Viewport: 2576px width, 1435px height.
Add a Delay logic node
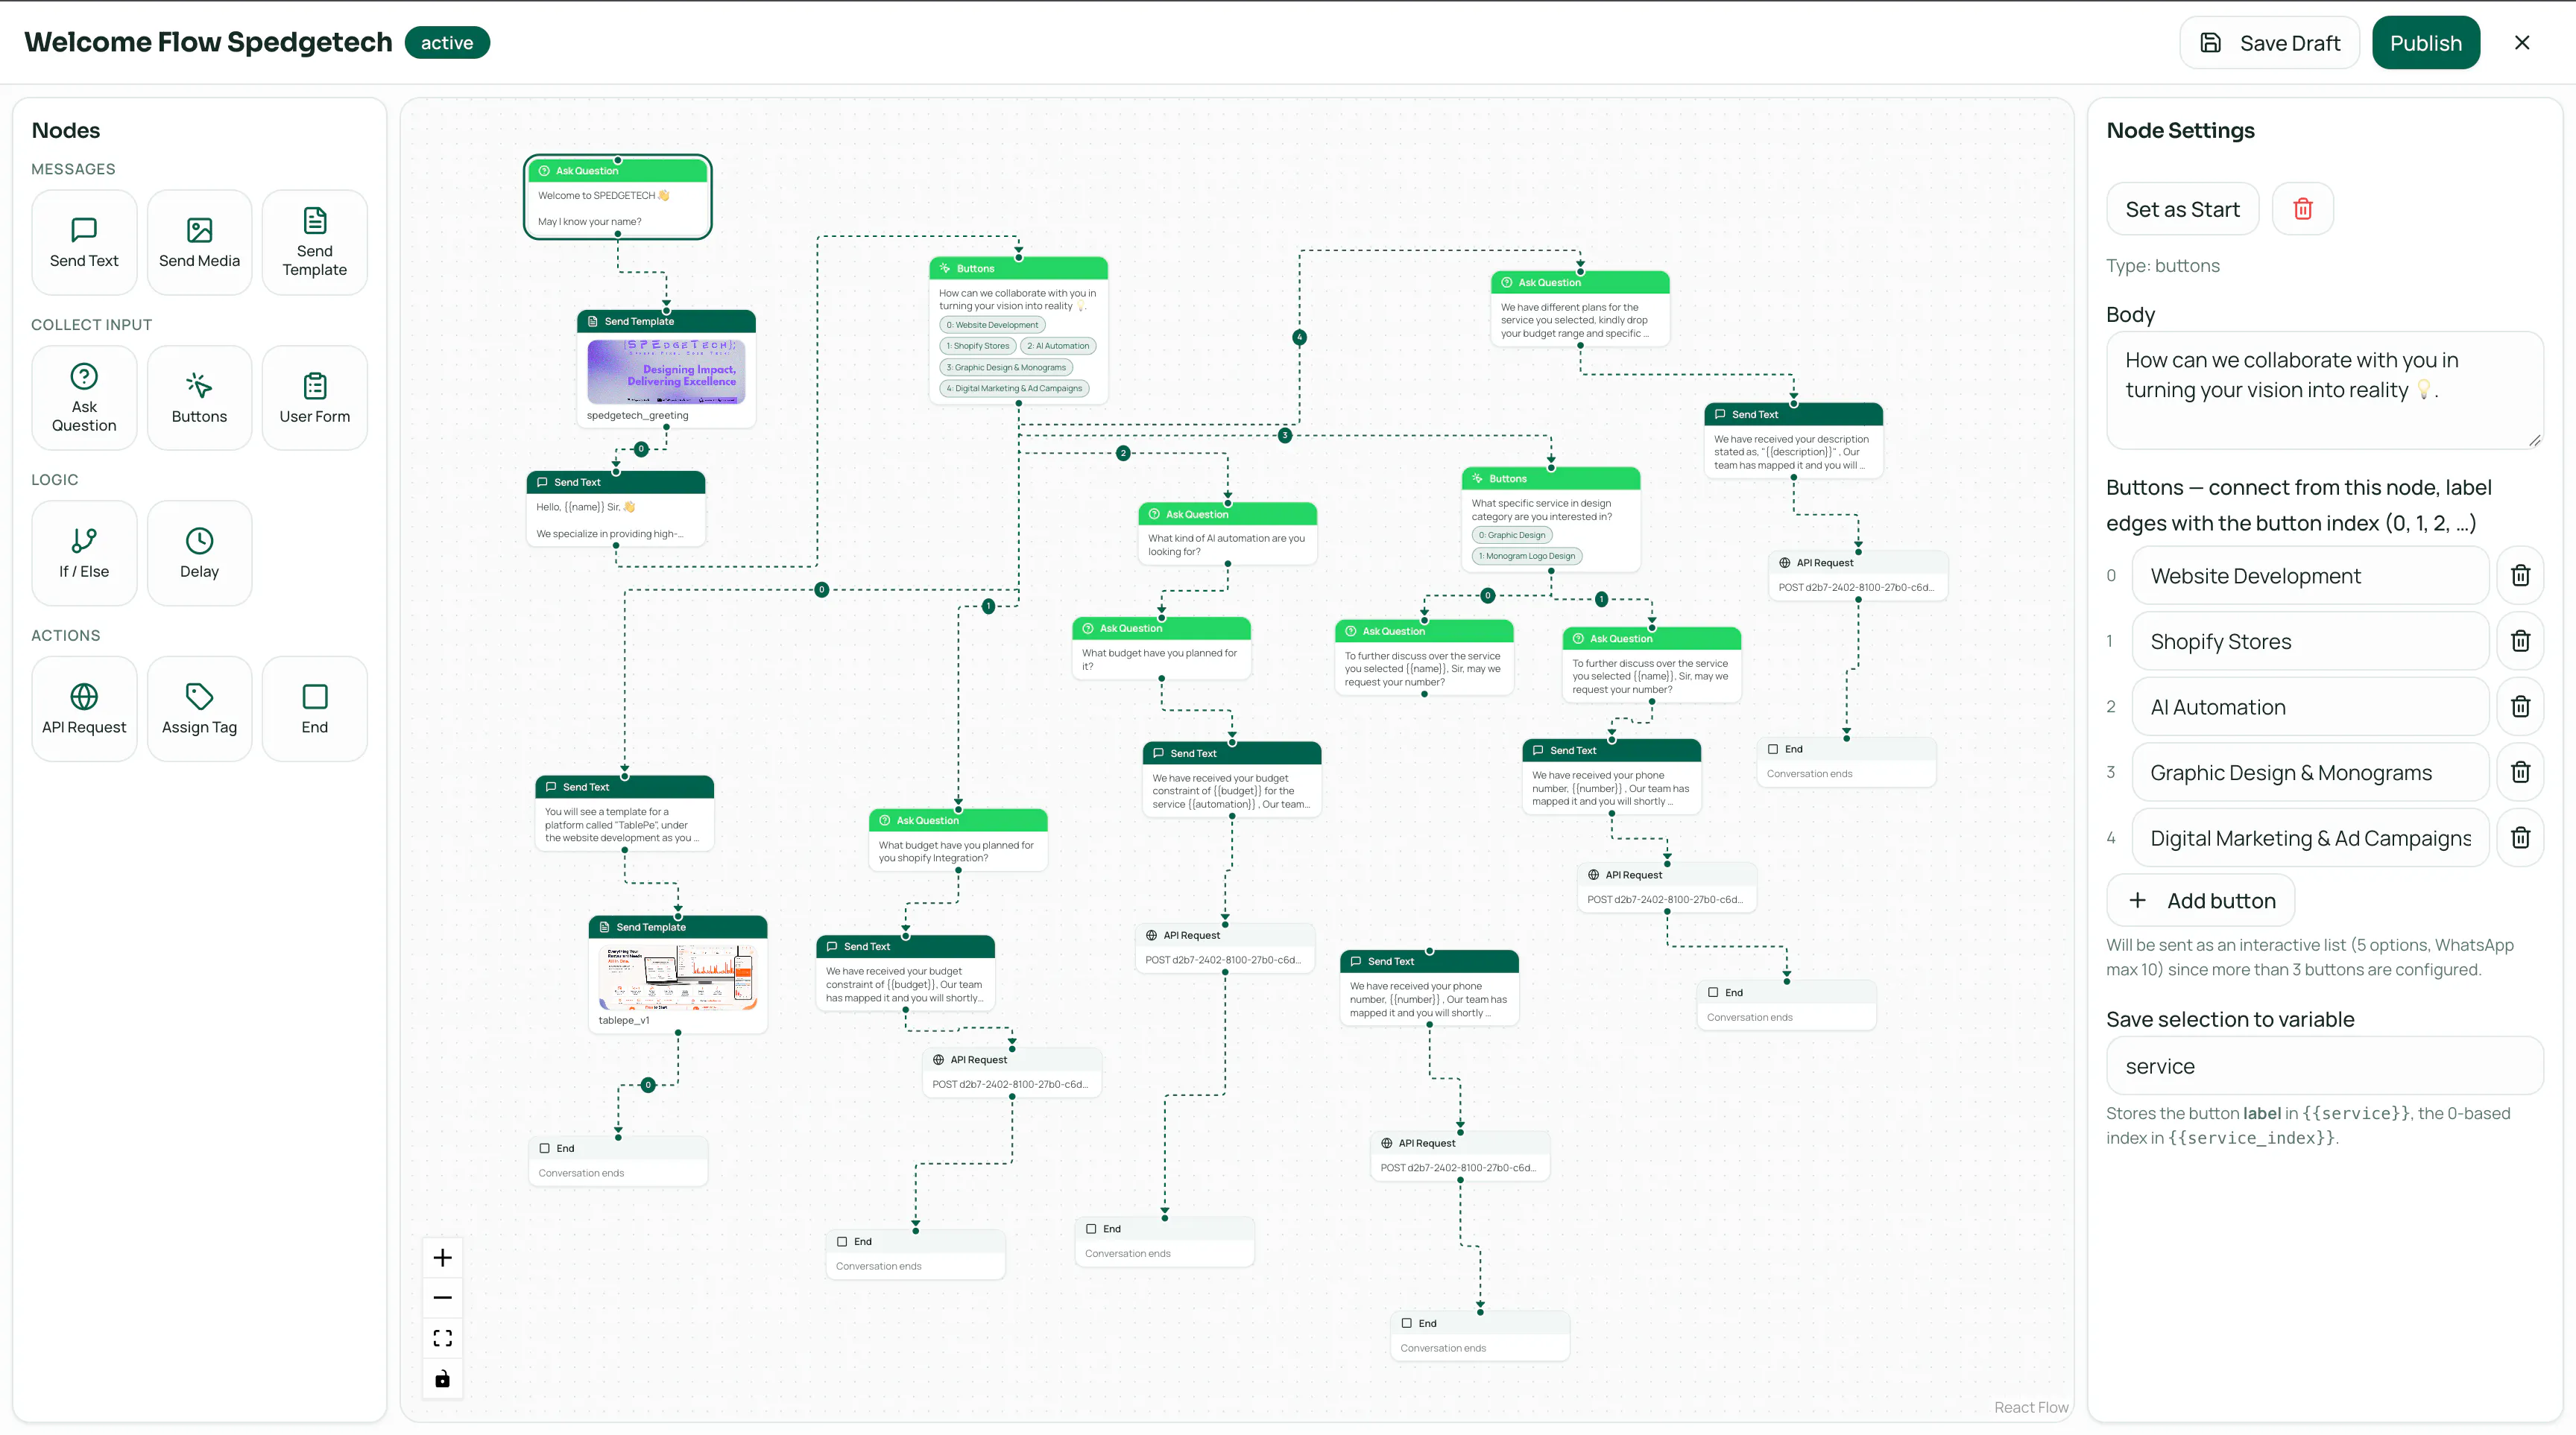click(199, 553)
